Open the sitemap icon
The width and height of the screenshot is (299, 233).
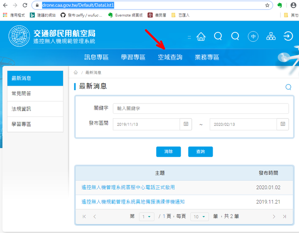click(x=271, y=36)
